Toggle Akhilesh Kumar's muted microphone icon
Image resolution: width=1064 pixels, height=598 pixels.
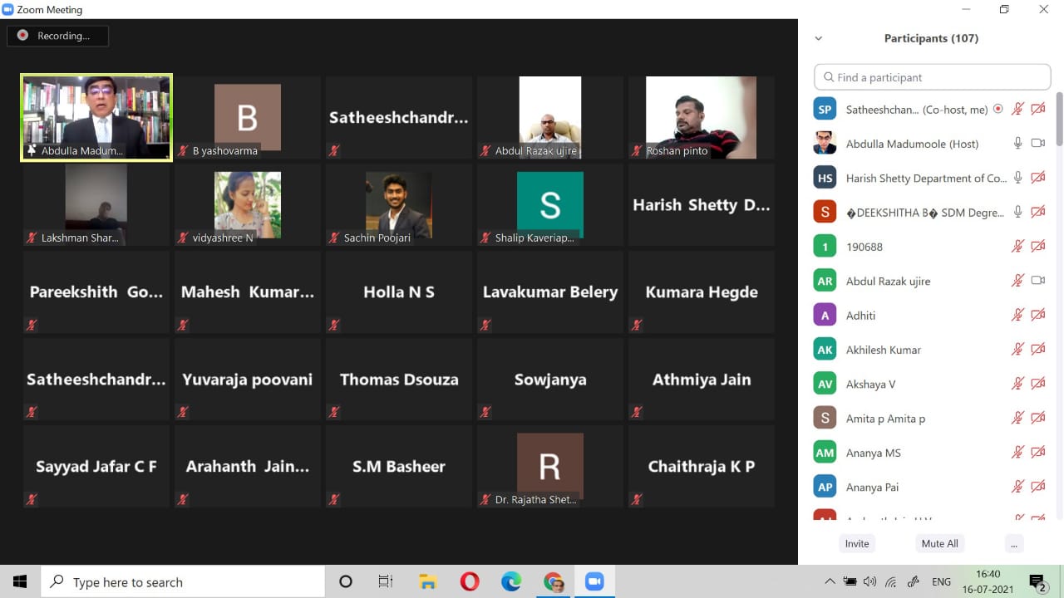coord(1017,350)
